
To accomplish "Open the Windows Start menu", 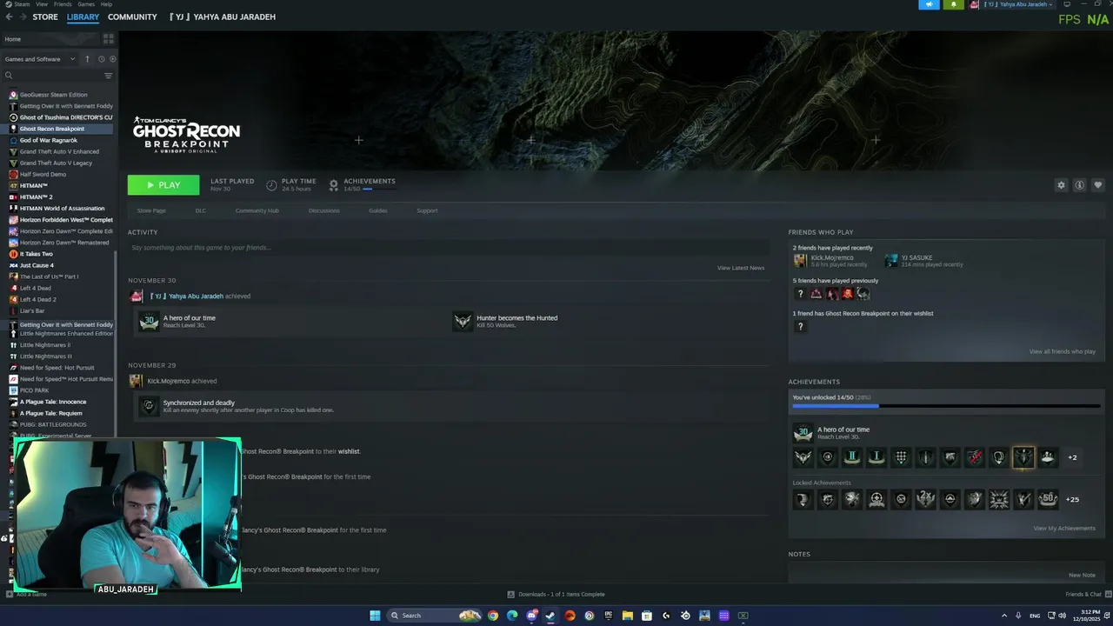I will coord(375,616).
